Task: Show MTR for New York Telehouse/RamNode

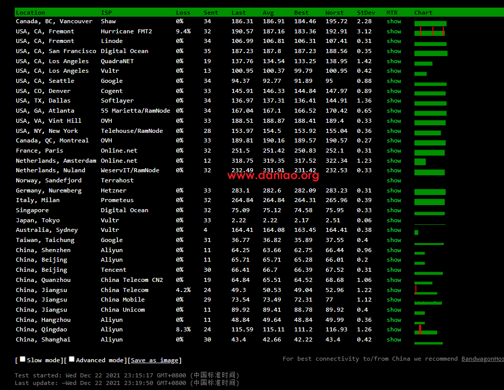Action: [394, 131]
